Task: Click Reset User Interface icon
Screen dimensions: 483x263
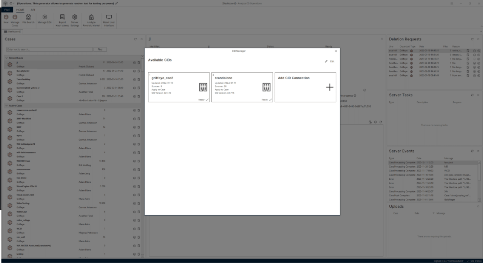Action: tap(109, 17)
